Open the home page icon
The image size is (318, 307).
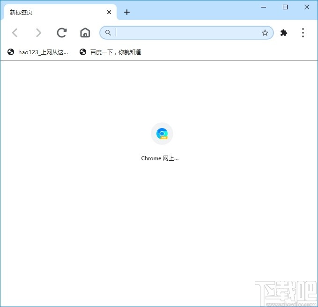pyautogui.click(x=85, y=33)
